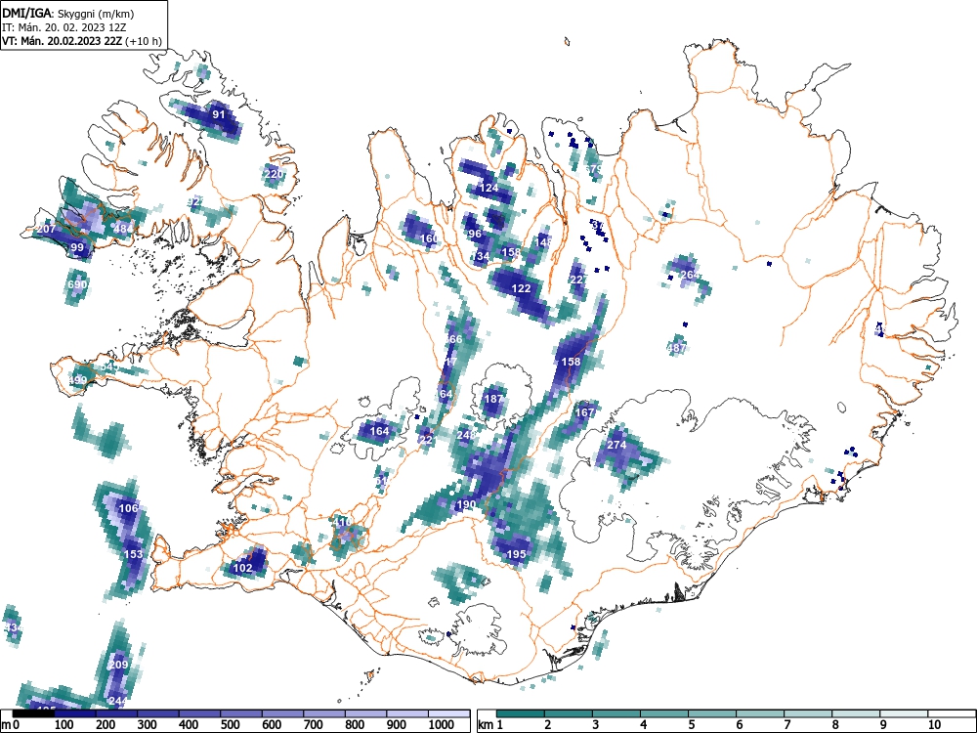The width and height of the screenshot is (977, 733).
Task: Click the "(+10 h)" forecast offset text
Action: tap(144, 41)
